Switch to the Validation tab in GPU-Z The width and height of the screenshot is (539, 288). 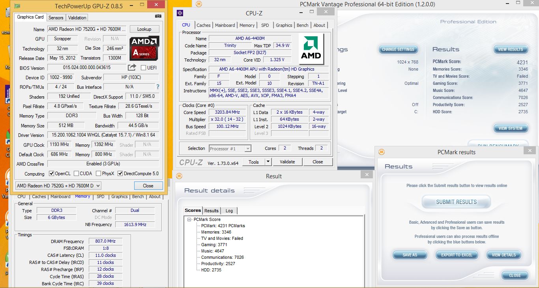pos(77,18)
